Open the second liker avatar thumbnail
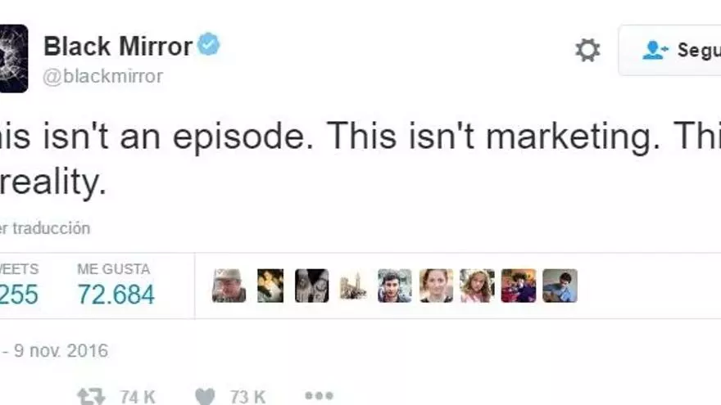Viewport: 721px width, 405px height. pos(270,286)
